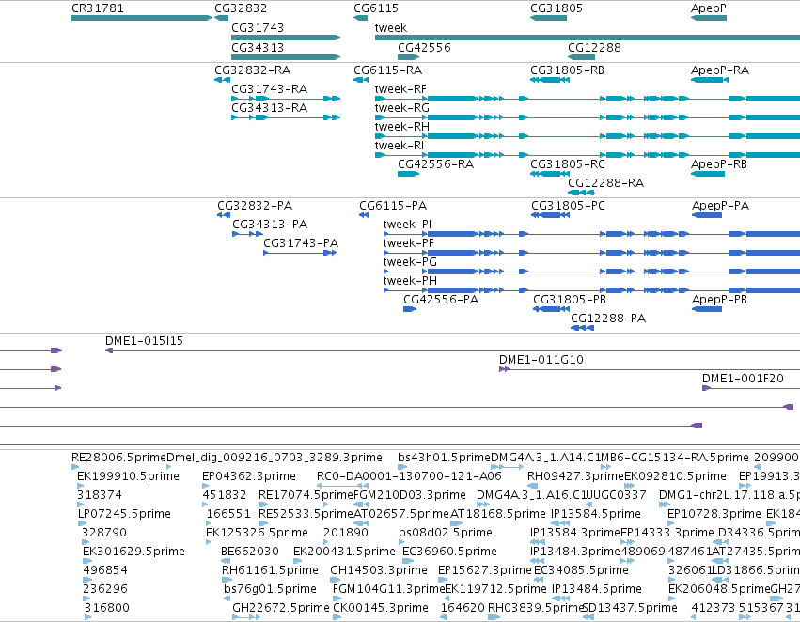This screenshot has height=622, width=800.
Task: Click the CG32832 gene label
Action: click(241, 8)
